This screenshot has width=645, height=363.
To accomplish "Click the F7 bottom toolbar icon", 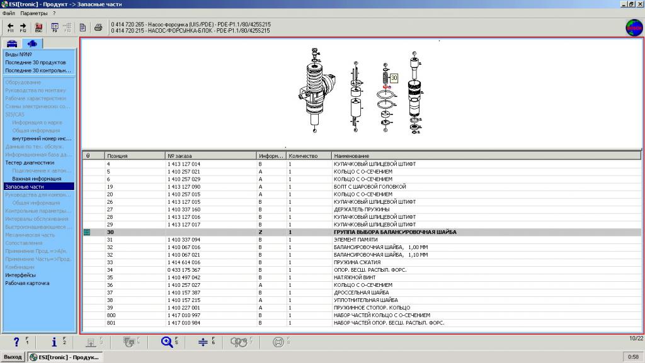I will 239,342.
